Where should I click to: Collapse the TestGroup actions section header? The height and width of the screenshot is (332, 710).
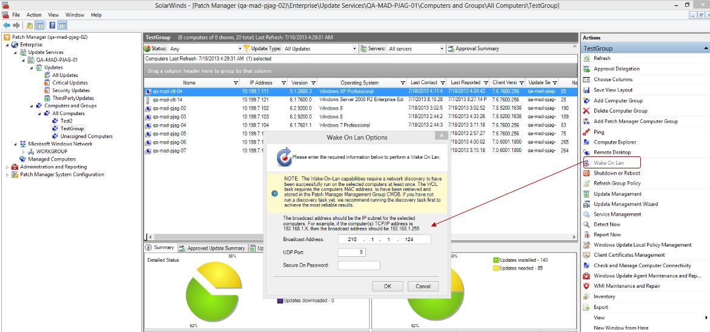tap(706, 48)
